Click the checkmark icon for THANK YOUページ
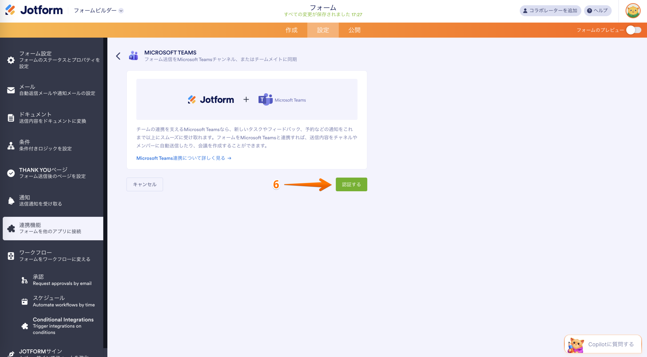The height and width of the screenshot is (357, 647). point(11,173)
